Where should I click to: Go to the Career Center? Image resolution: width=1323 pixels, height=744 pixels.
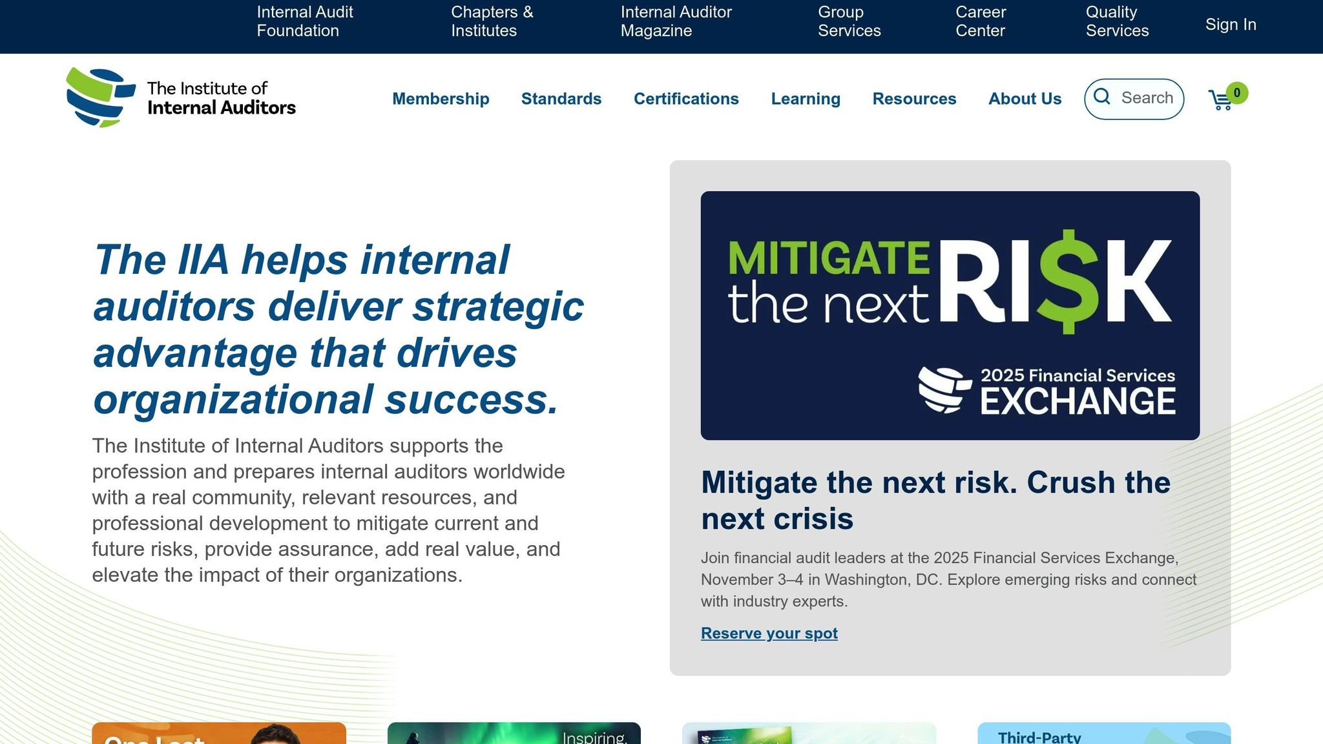click(x=980, y=21)
